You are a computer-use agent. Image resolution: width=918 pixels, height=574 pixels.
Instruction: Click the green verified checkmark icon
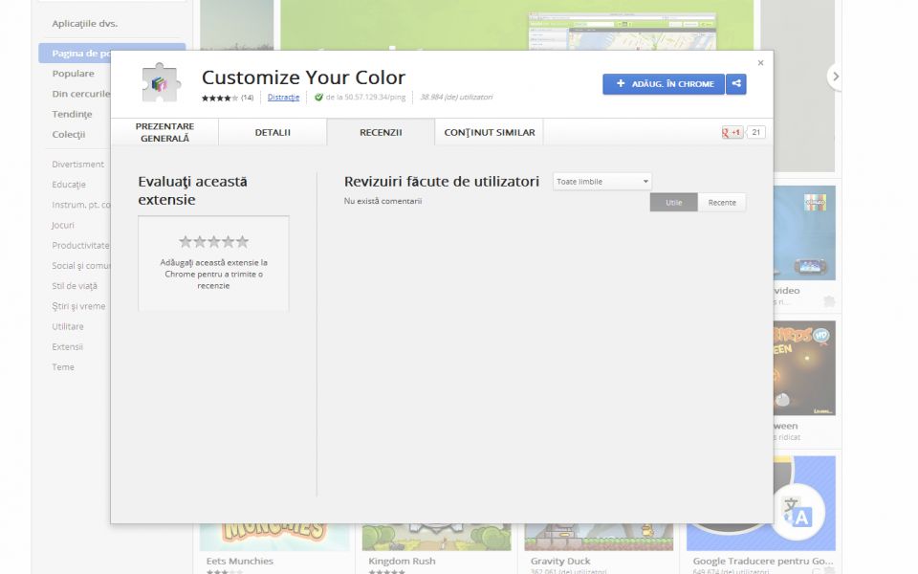(318, 98)
